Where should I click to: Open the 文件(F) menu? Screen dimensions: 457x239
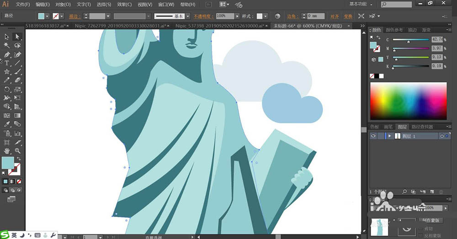coord(23,5)
